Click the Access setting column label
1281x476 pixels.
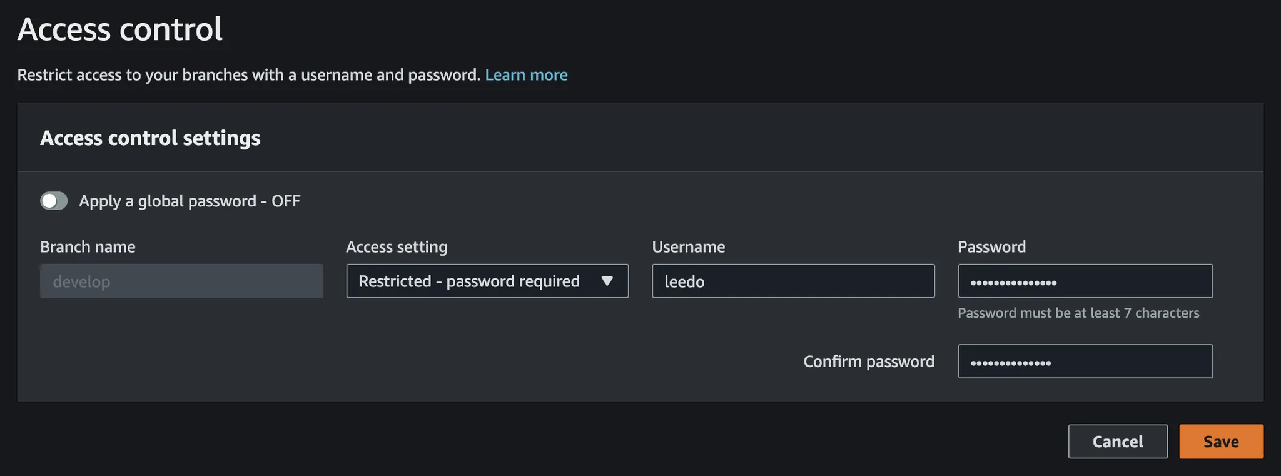[x=397, y=247]
